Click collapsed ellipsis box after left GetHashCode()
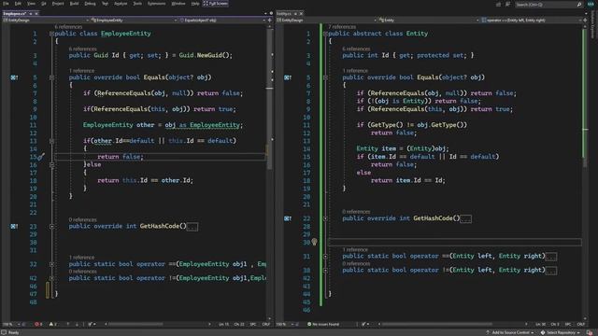The height and width of the screenshot is (336, 598). 192,227
